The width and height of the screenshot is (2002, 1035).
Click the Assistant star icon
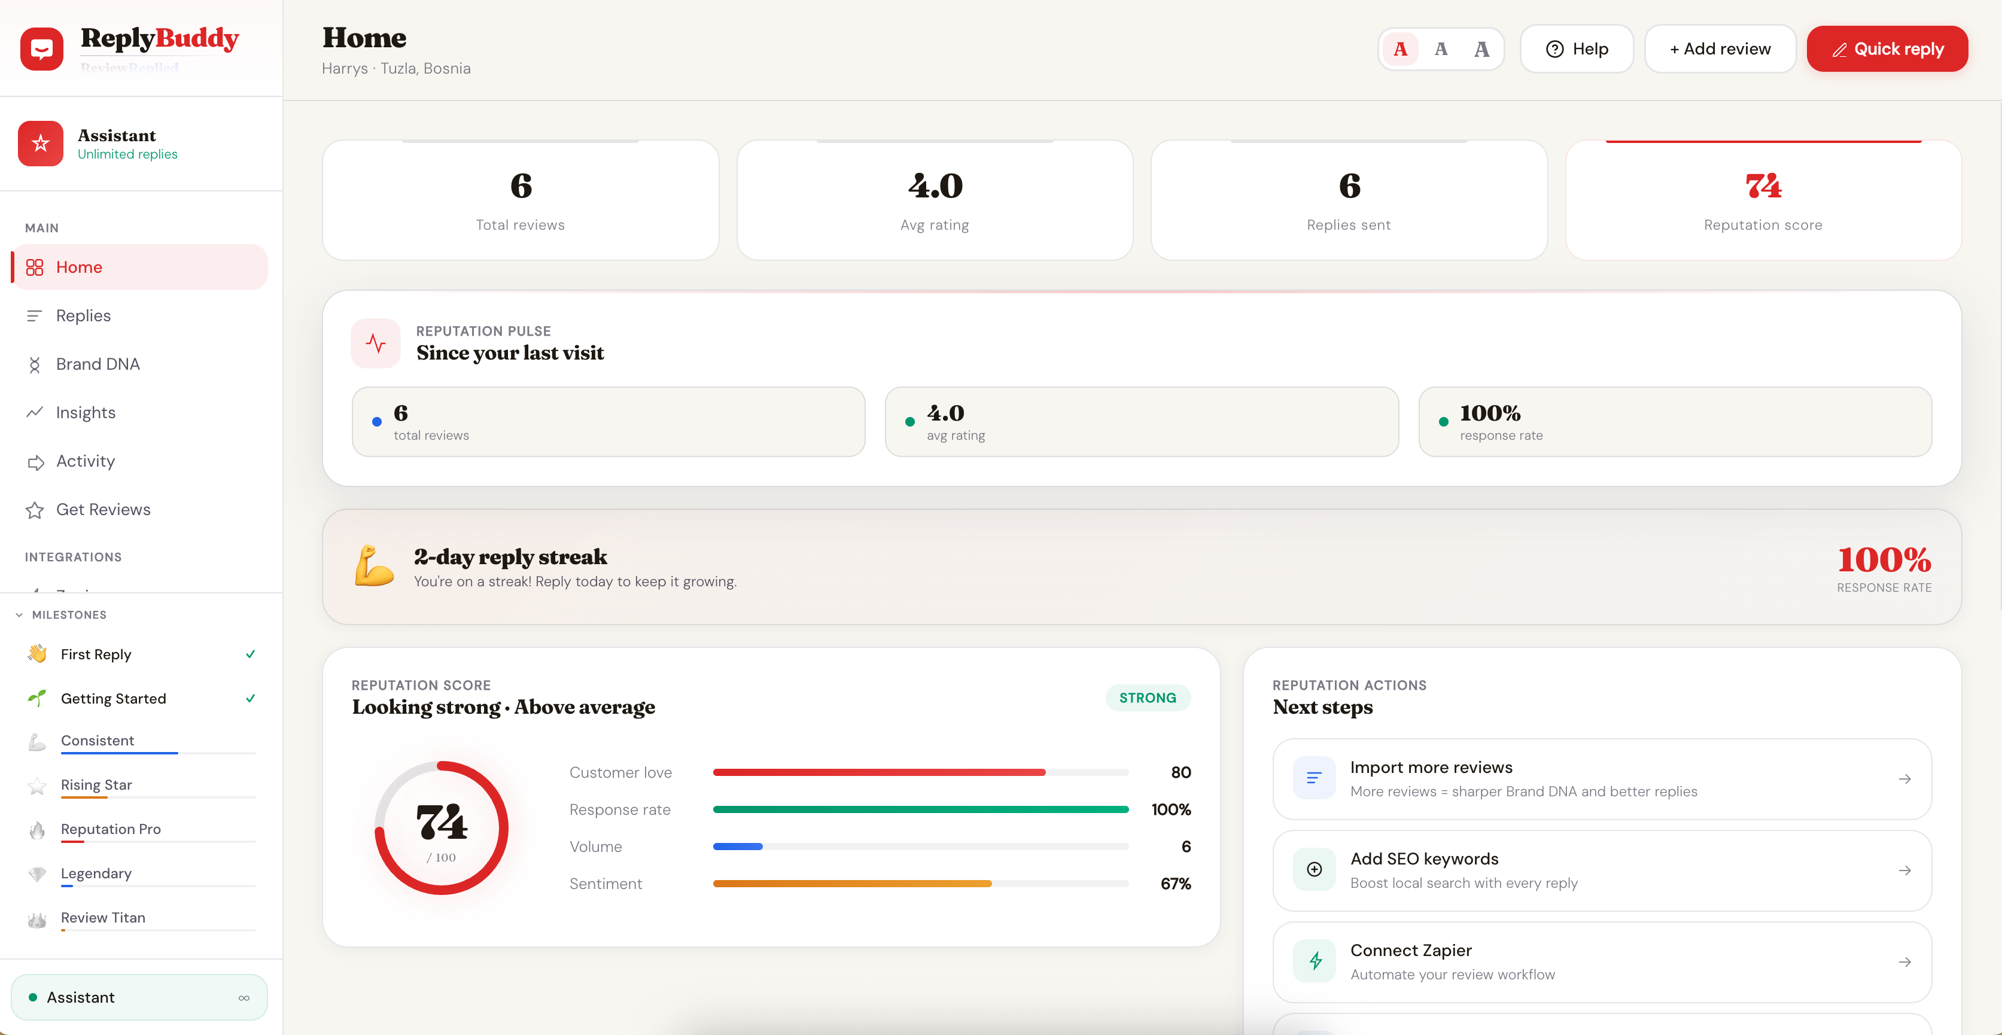coord(41,144)
